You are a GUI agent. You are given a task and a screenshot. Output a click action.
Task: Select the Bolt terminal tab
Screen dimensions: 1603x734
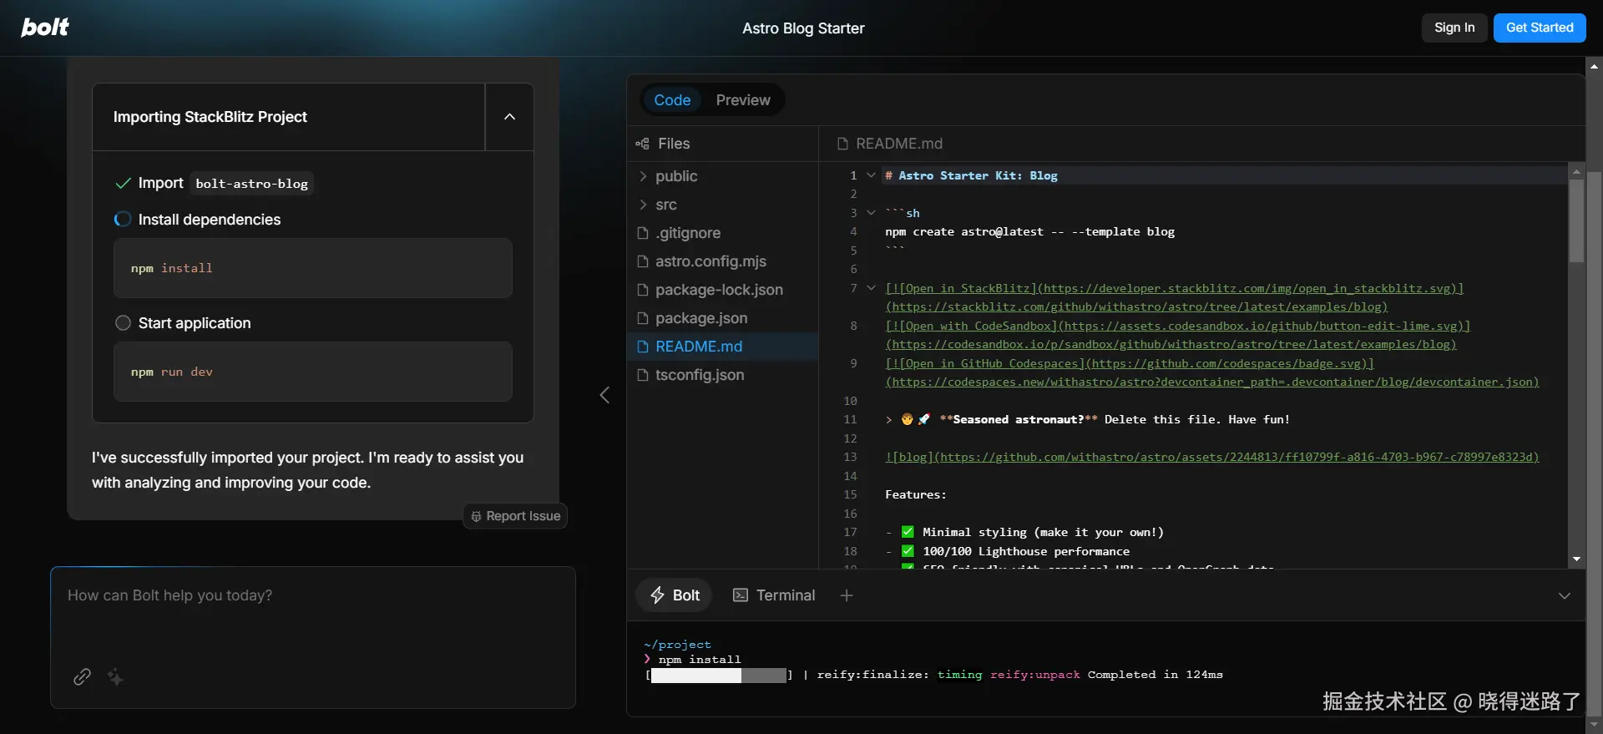pyautogui.click(x=675, y=595)
